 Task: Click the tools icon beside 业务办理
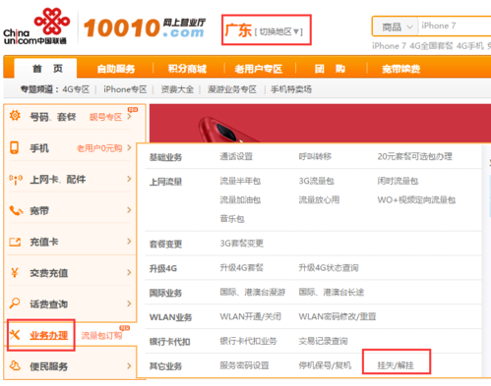click(x=15, y=335)
